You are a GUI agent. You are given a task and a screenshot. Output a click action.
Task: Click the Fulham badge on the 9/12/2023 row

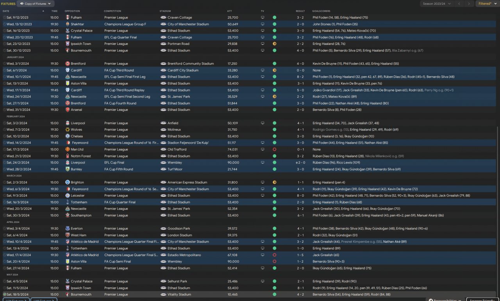click(x=68, y=18)
